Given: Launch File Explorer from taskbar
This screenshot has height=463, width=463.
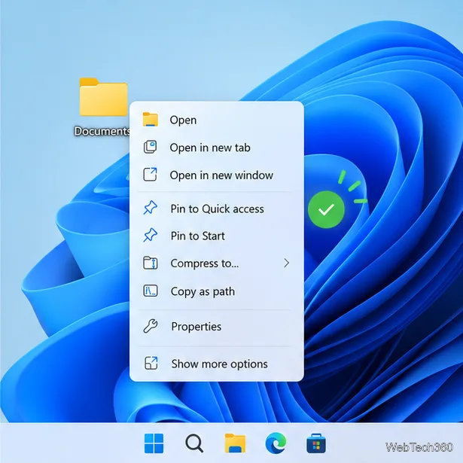Looking at the screenshot, I should tap(235, 443).
